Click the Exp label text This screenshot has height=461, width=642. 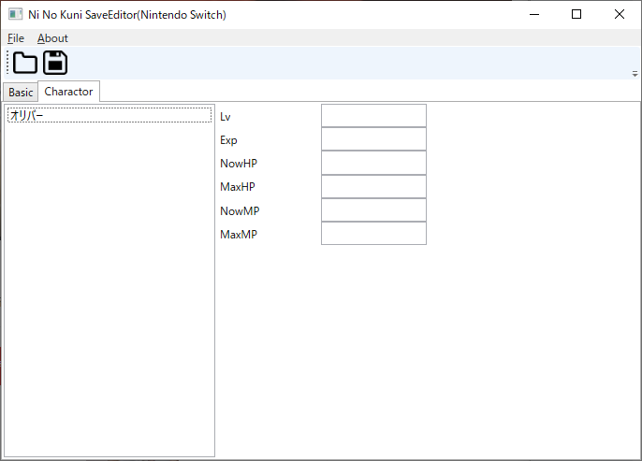coord(228,140)
